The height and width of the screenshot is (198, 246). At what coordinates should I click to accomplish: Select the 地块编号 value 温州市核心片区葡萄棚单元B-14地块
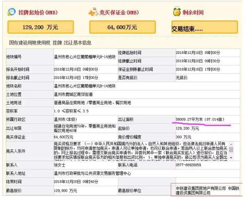point(84,57)
